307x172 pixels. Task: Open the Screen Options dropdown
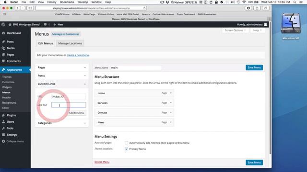(x=235, y=30)
